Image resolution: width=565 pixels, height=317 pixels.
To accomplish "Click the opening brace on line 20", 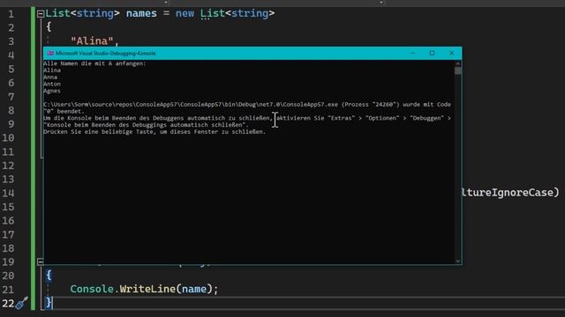I will pos(49,276).
